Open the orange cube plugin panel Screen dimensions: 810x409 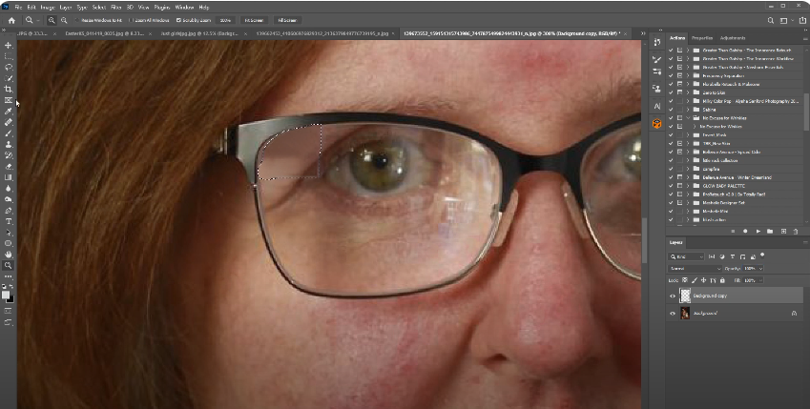click(x=657, y=124)
